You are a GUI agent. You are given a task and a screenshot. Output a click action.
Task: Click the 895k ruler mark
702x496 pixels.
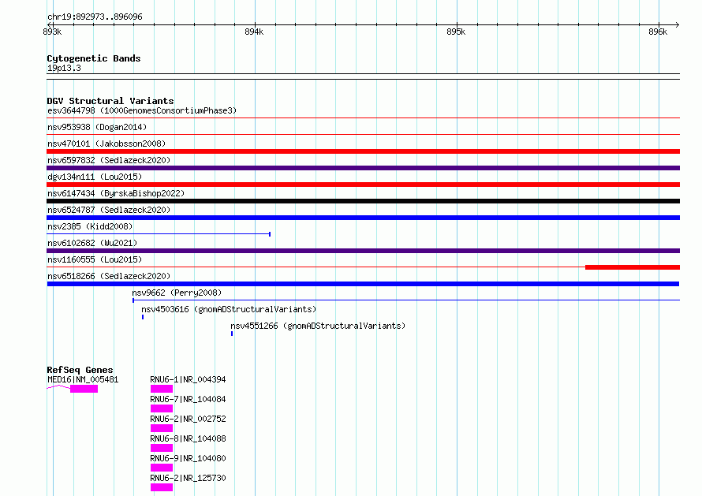456,32
